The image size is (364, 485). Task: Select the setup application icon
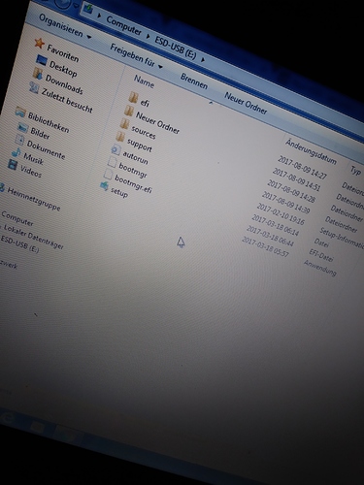coord(104,186)
